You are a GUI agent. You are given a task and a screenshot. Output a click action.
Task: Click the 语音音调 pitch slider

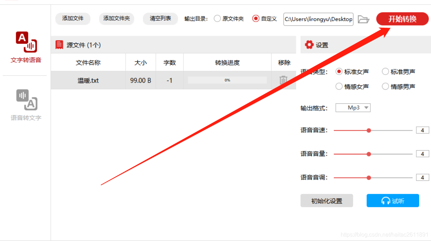point(373,178)
